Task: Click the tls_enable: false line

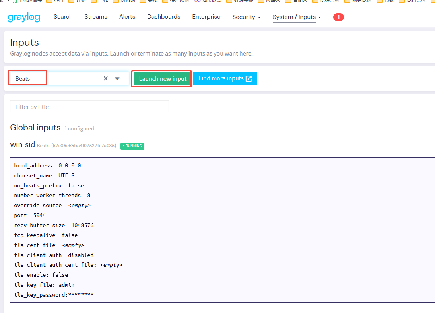Action: (x=41, y=275)
